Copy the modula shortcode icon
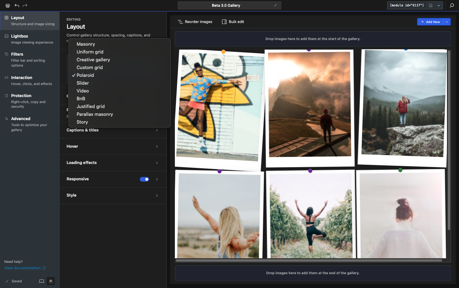Image resolution: width=459 pixels, height=288 pixels. click(431, 6)
